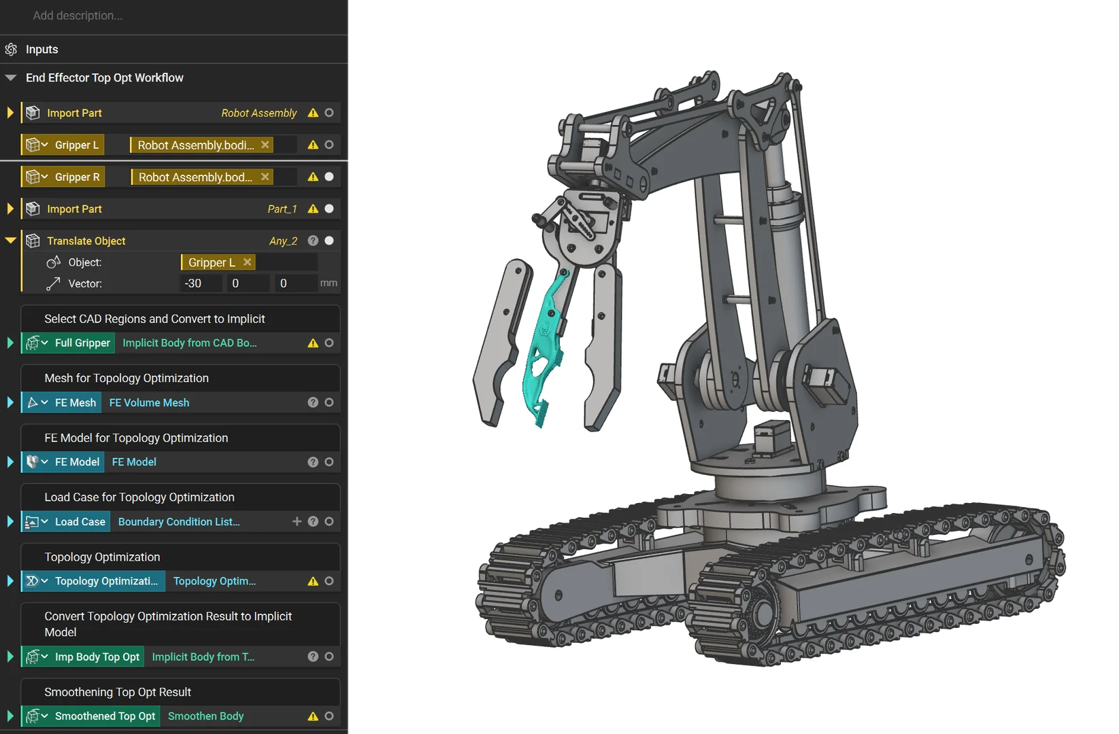Click the FE Model variable icon
The image size is (1119, 734).
click(x=32, y=462)
